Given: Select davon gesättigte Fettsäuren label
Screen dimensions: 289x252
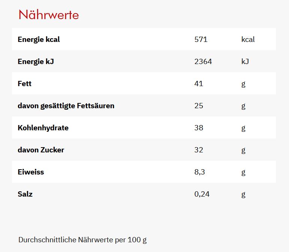Looking at the screenshot, I should 66,106.
